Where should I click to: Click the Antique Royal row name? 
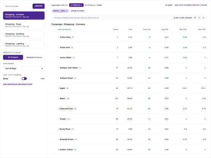pyautogui.click(x=66, y=78)
